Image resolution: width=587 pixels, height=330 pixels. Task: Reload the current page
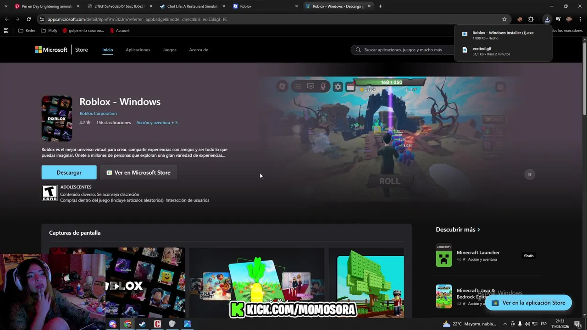click(x=28, y=19)
